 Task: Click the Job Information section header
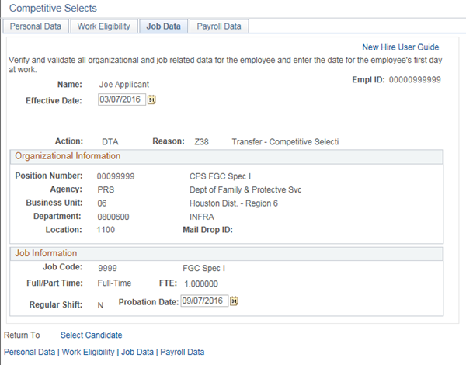(x=46, y=253)
